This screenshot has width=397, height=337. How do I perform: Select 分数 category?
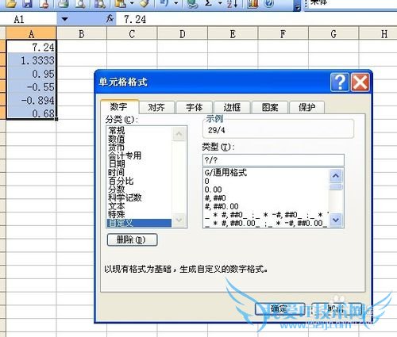pos(139,190)
